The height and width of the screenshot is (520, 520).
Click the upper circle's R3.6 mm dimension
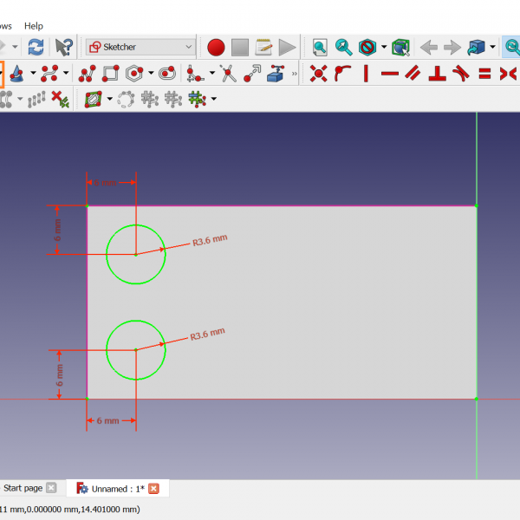coord(209,239)
